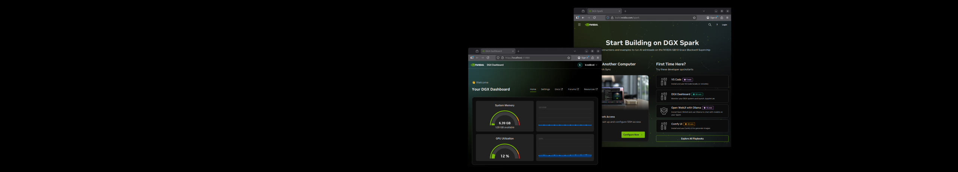This screenshot has height=172, width=958.
Task: Reload the DGX Dashboard page
Action: [x=488, y=58]
